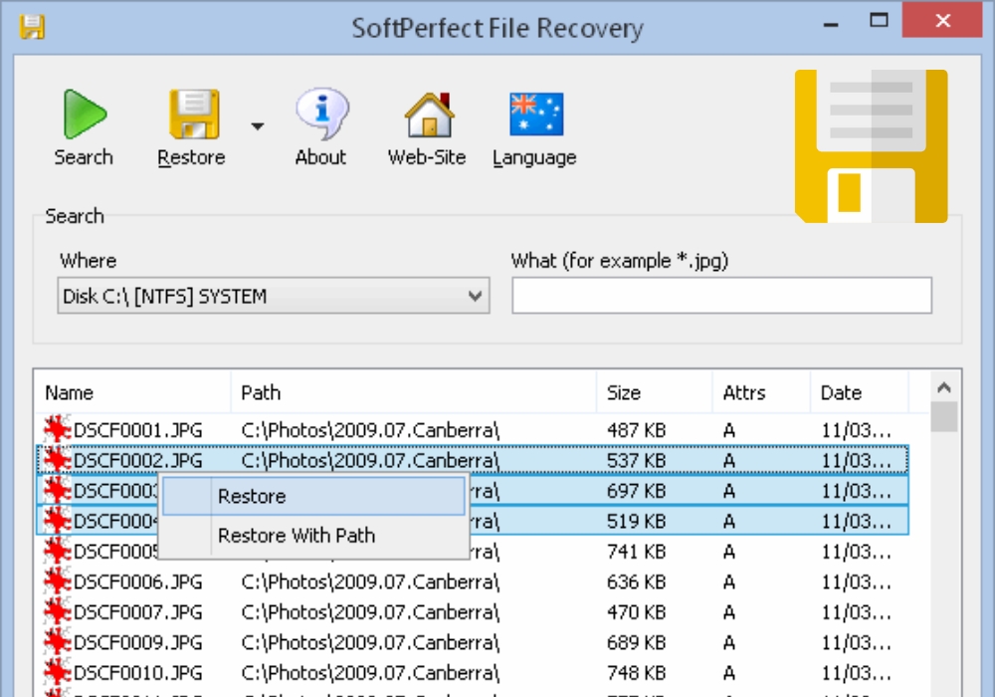Click the Restore floppy disk icon
The image size is (995, 697).
(x=194, y=115)
